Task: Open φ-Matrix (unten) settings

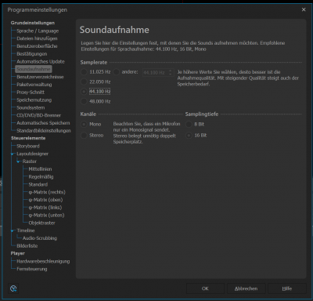Action: point(46,216)
